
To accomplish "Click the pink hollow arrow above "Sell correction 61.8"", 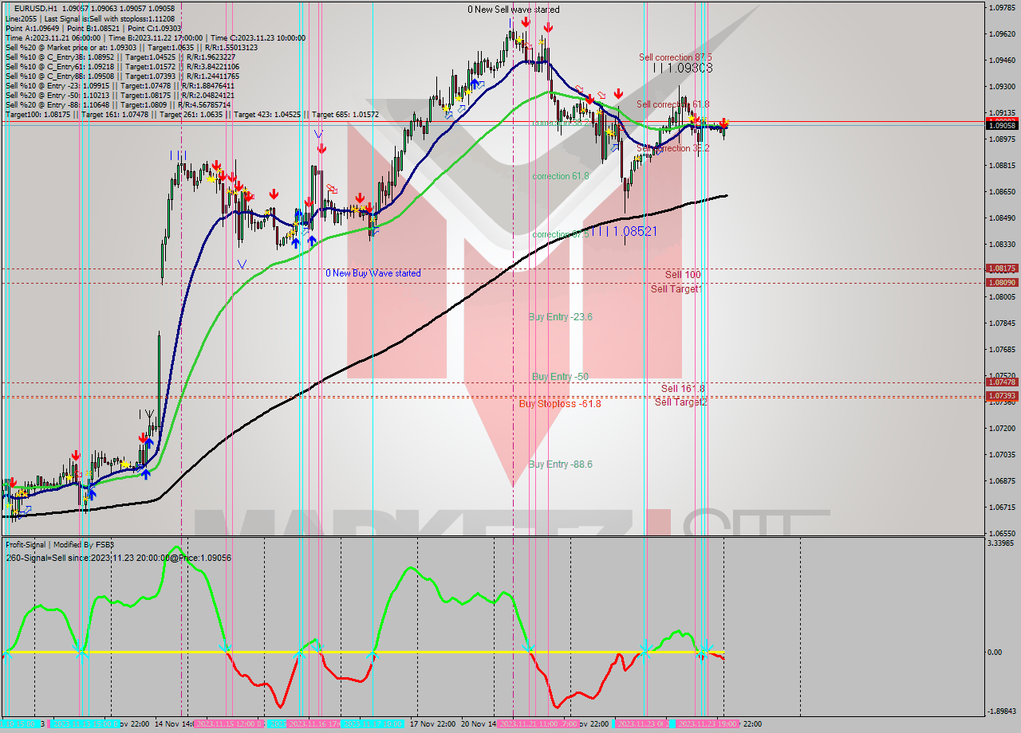I will (x=601, y=95).
